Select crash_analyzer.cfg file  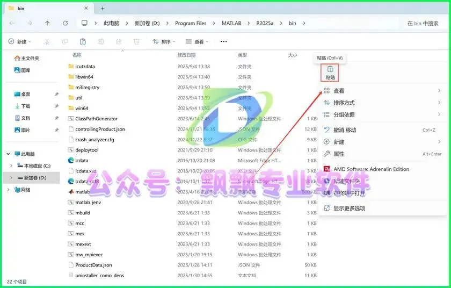(91, 140)
